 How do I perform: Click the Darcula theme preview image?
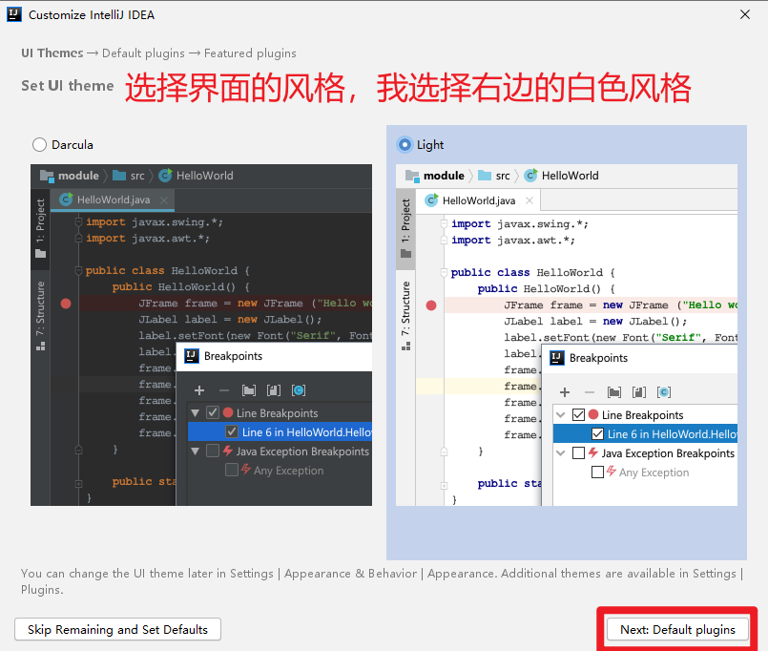pos(201,335)
